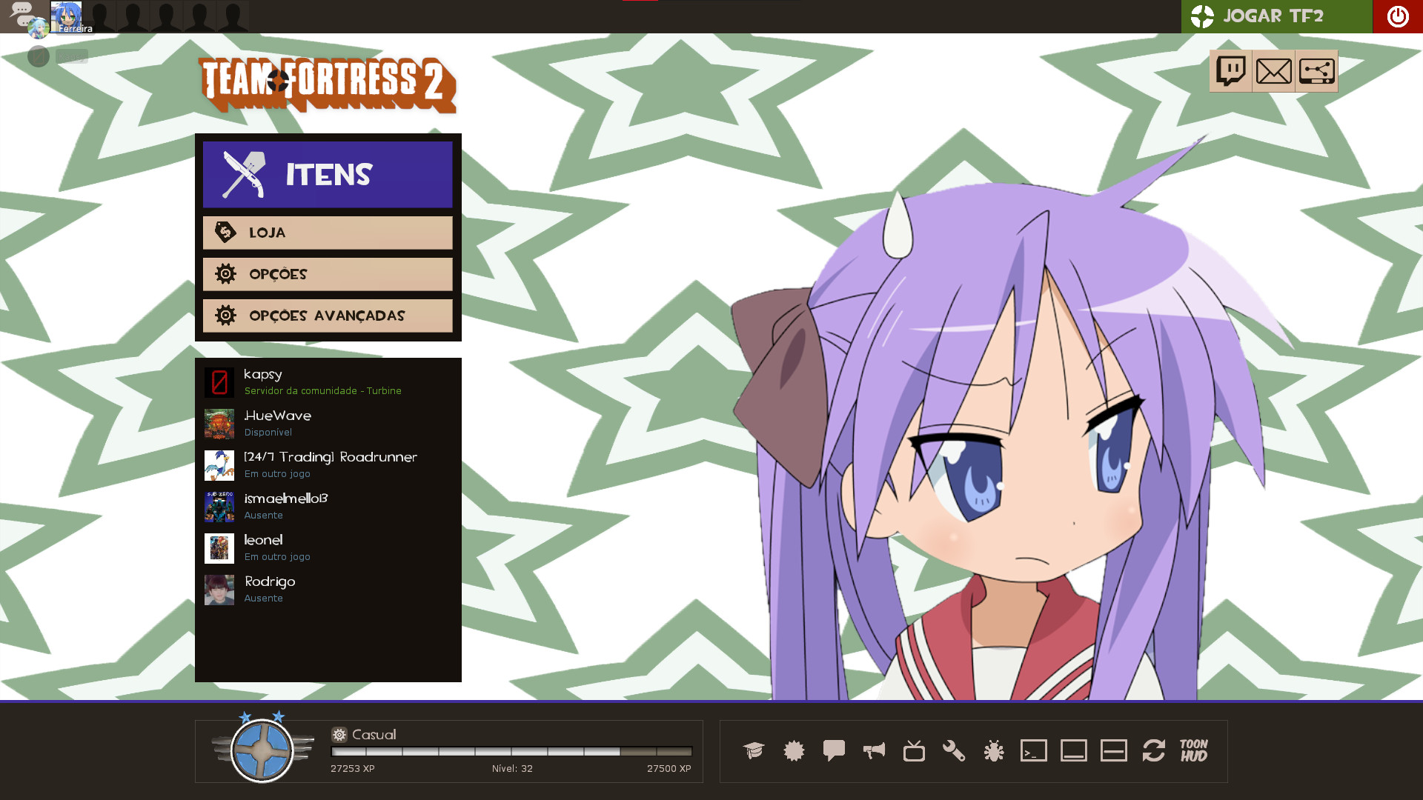This screenshot has height=800, width=1423.
Task: Click the Casual mode gear icon
Action: point(339,735)
